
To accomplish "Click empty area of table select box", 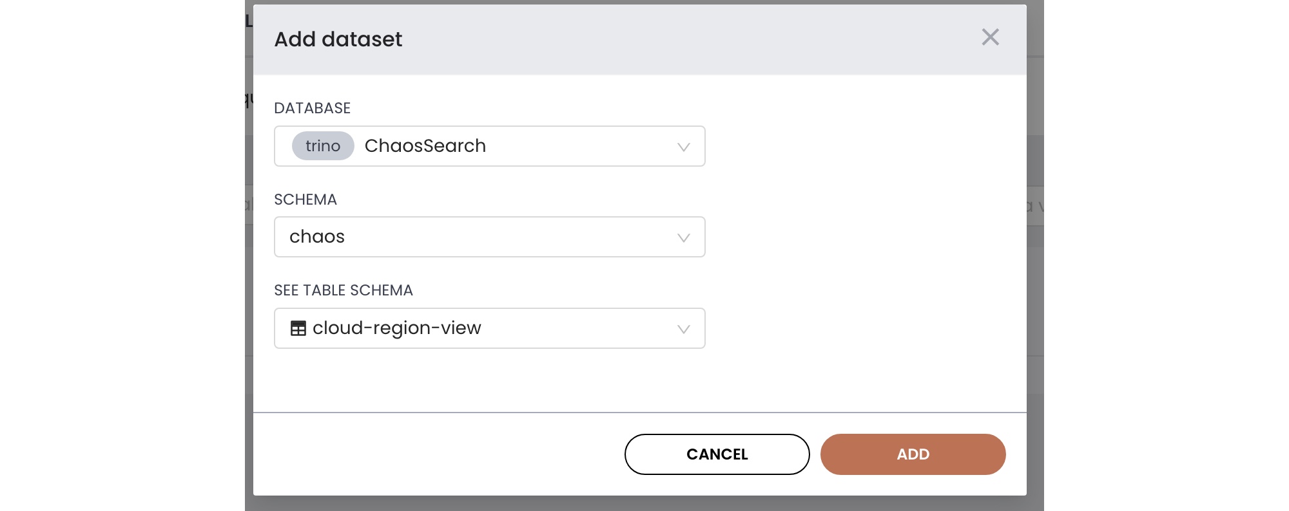I will 580,328.
